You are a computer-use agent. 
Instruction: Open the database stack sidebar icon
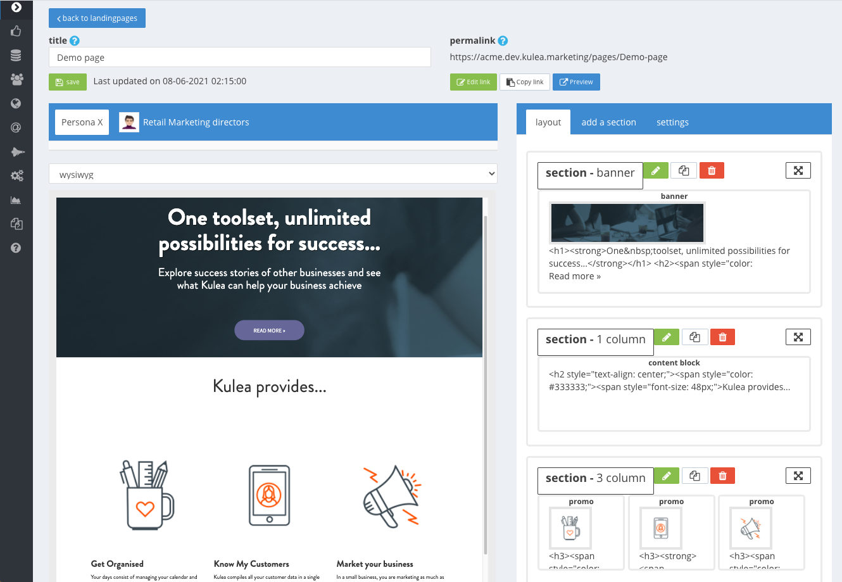16,55
